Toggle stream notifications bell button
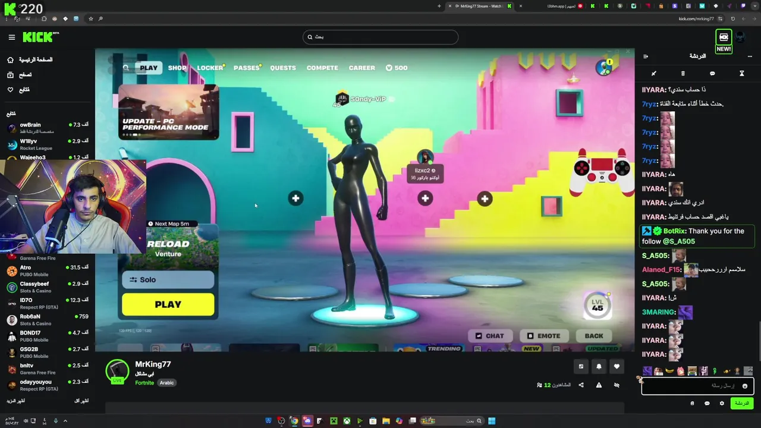761x428 pixels. (x=599, y=366)
